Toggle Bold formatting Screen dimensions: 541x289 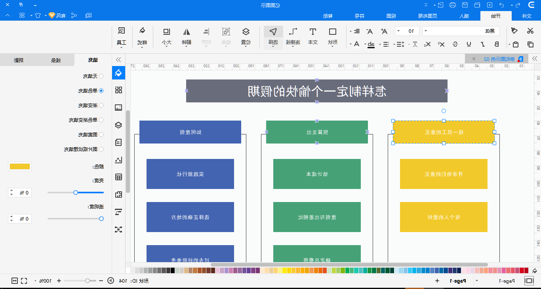tap(497, 44)
